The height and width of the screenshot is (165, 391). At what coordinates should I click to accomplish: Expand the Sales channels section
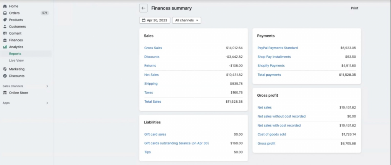(x=47, y=86)
